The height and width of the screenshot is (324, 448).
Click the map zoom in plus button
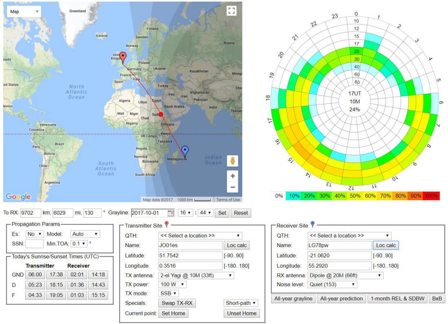tap(233, 176)
